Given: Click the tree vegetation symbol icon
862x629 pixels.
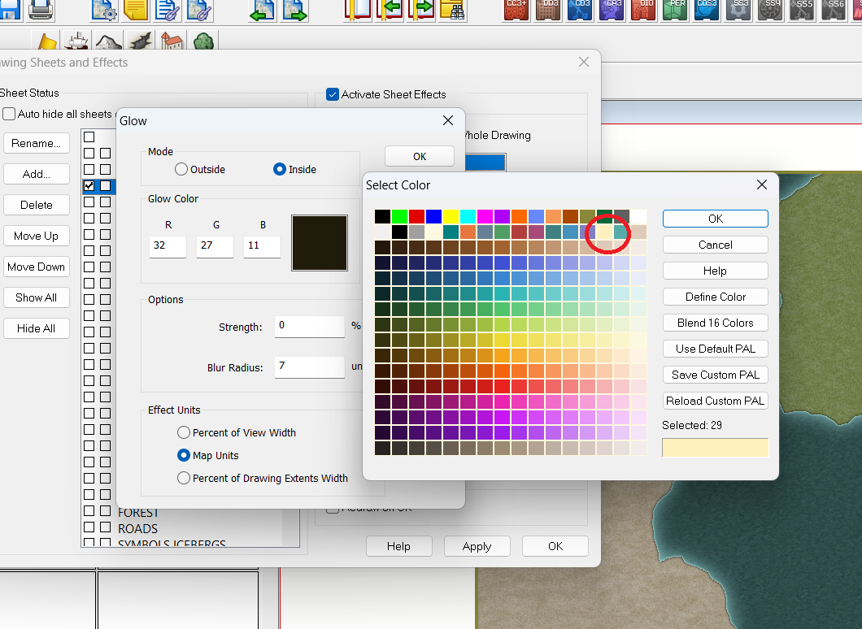Looking at the screenshot, I should (203, 41).
